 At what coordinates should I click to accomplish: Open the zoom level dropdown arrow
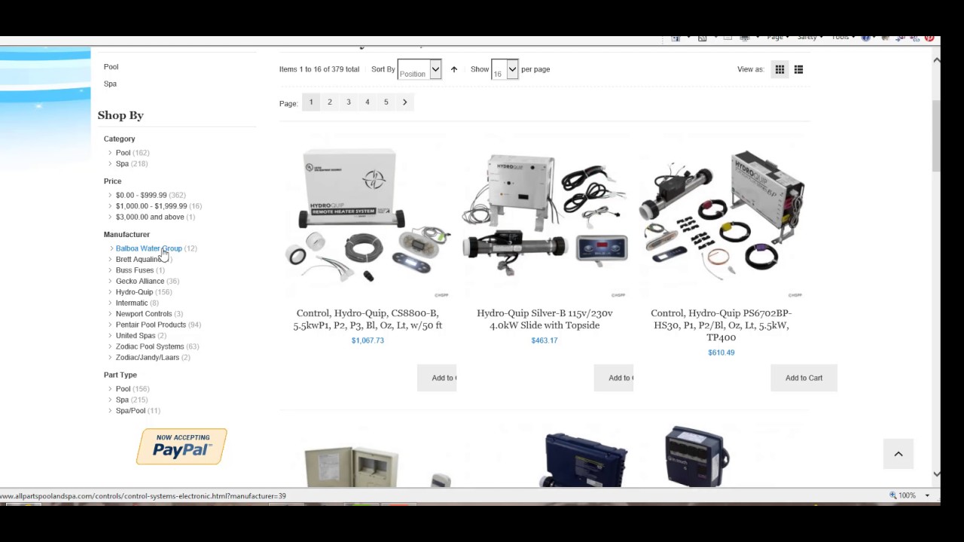click(x=927, y=495)
